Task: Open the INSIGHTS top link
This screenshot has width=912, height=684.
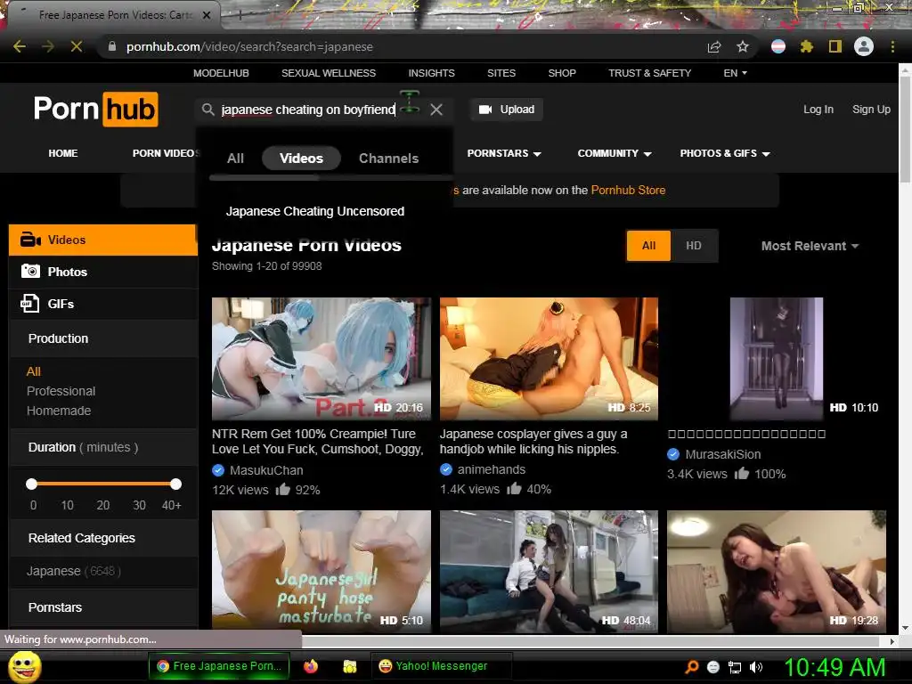Action: pos(432,73)
